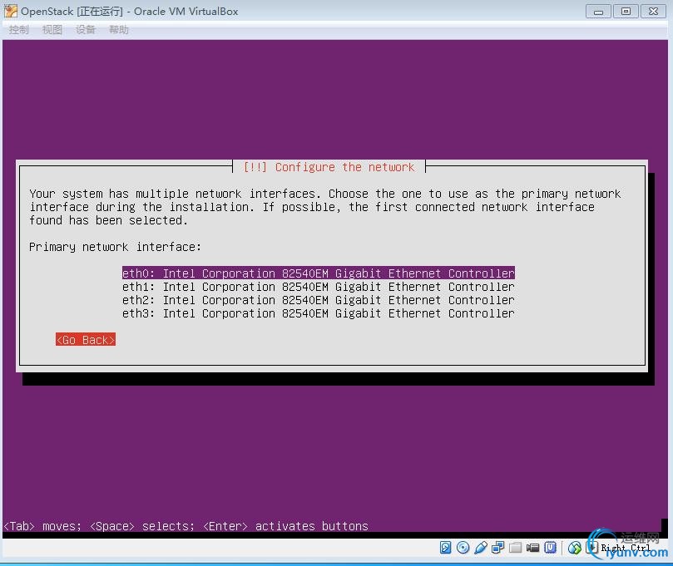Click the CPU virtualization chip status icon
The width and height of the screenshot is (673, 566).
pos(550,548)
